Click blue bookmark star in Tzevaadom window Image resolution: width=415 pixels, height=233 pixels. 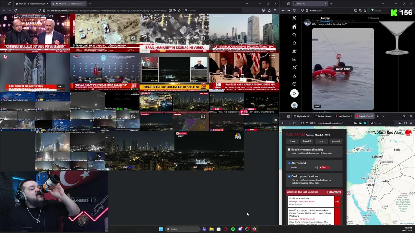pos(365,123)
